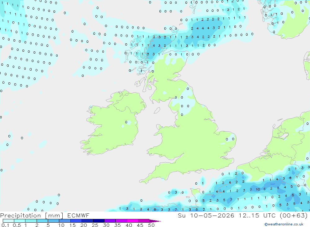Click the 'Precipitation [mm]' title text

click(x=32, y=216)
